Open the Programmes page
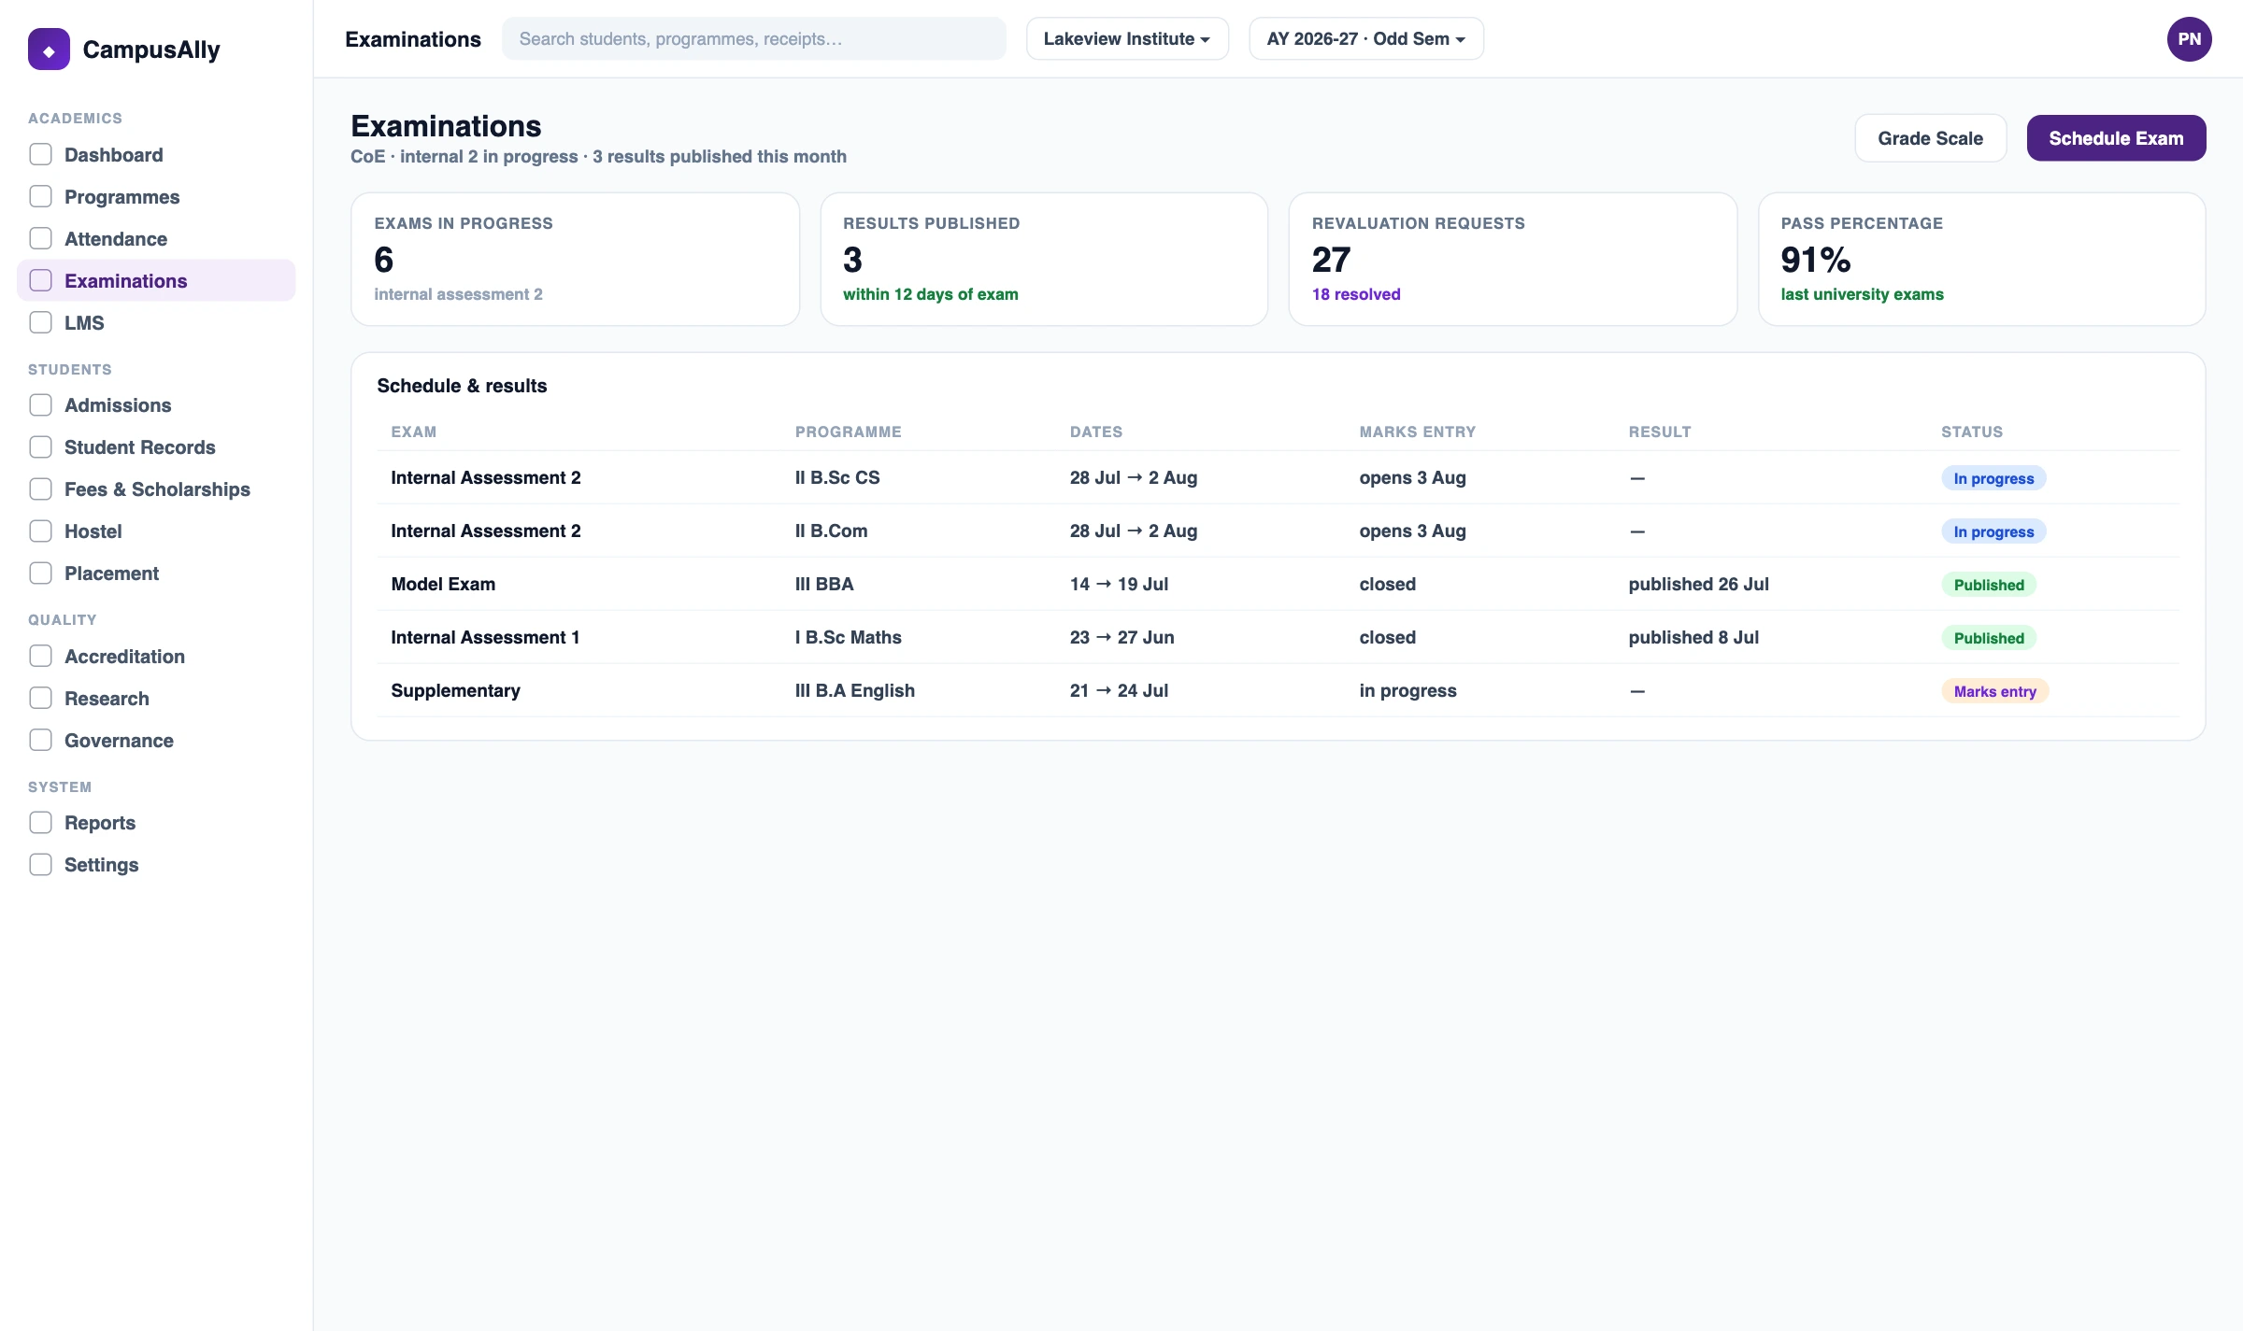Image resolution: width=2243 pixels, height=1331 pixels. tap(156, 197)
